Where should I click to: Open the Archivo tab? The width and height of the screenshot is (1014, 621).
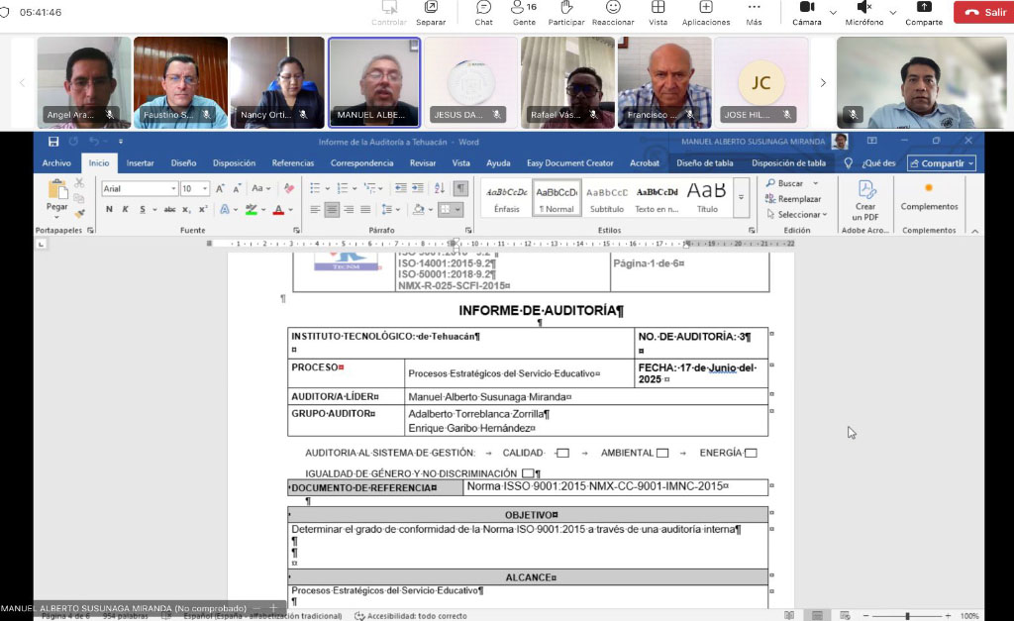(x=56, y=163)
